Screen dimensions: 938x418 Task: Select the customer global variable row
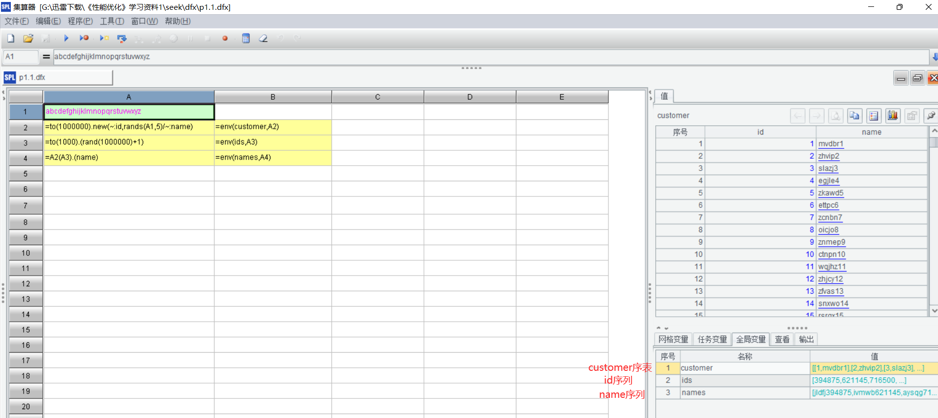click(797, 368)
